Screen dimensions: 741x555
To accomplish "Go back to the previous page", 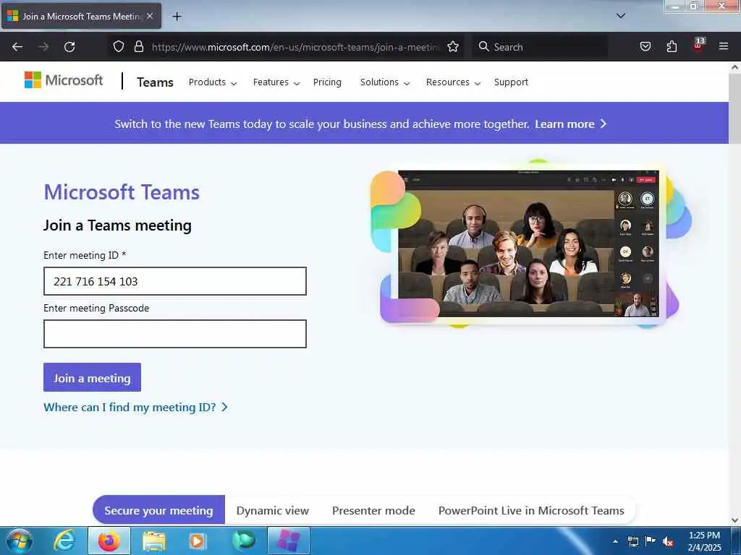I will point(17,47).
